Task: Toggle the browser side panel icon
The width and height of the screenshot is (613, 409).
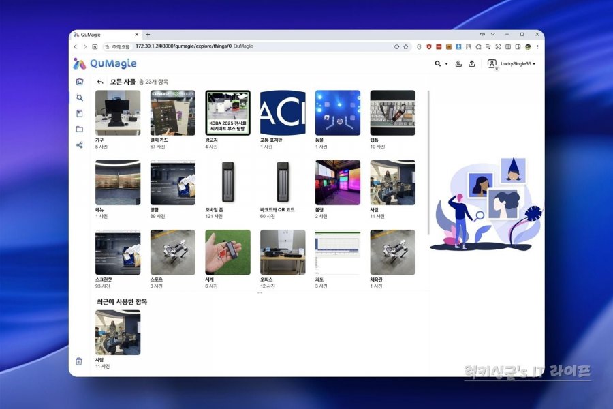Action: [x=518, y=46]
